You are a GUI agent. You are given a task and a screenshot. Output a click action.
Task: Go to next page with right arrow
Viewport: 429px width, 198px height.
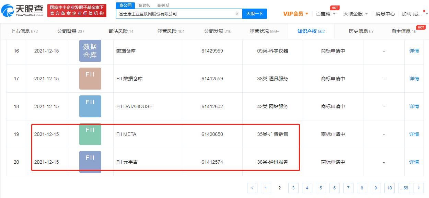[418, 188]
